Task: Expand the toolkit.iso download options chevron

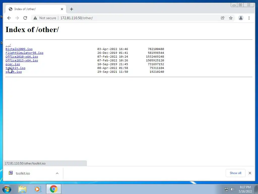Action: tap(57, 173)
